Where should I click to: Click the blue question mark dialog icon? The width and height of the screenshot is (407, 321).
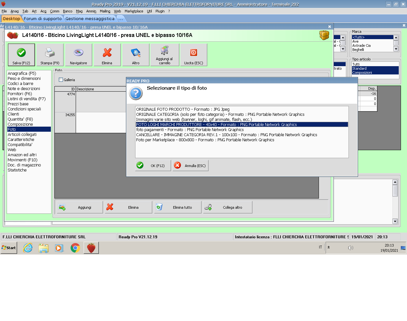136,94
